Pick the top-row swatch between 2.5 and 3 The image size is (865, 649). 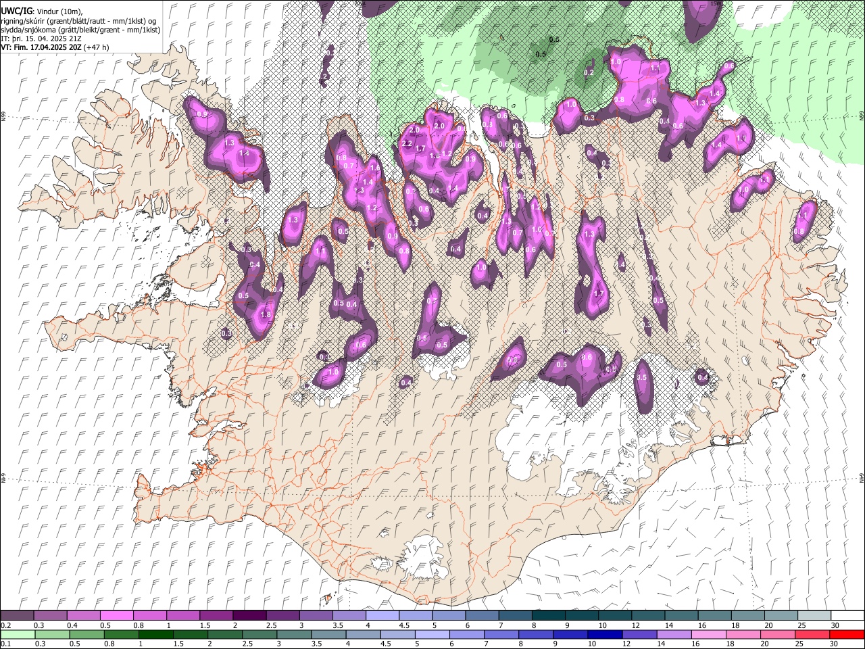pos(282,615)
